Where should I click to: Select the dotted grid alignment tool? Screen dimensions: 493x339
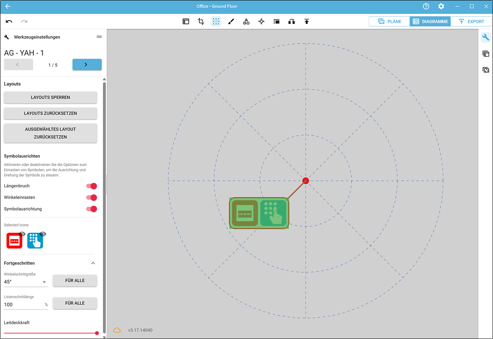[216, 21]
